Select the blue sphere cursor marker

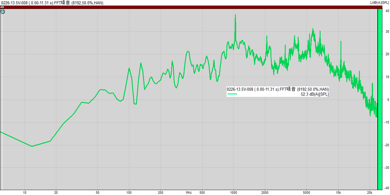[2, 12]
